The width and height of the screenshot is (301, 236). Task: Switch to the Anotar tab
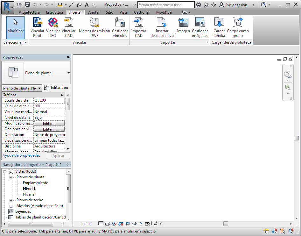pyautogui.click(x=94, y=12)
